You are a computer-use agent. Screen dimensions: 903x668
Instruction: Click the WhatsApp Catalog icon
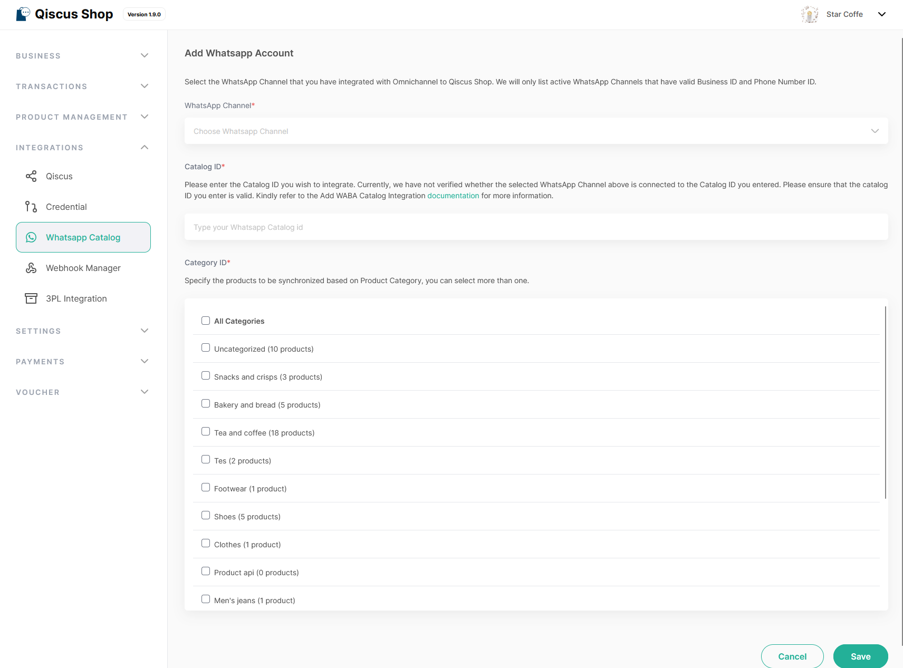pos(31,237)
